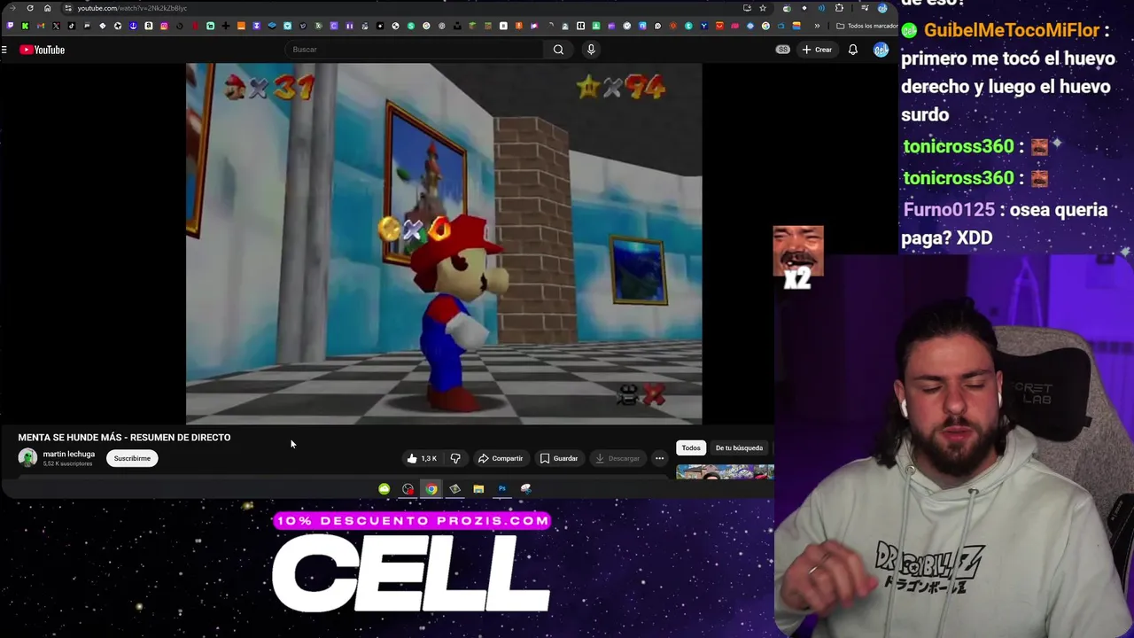Open the Crear menu
1134x638 pixels.
tap(817, 50)
